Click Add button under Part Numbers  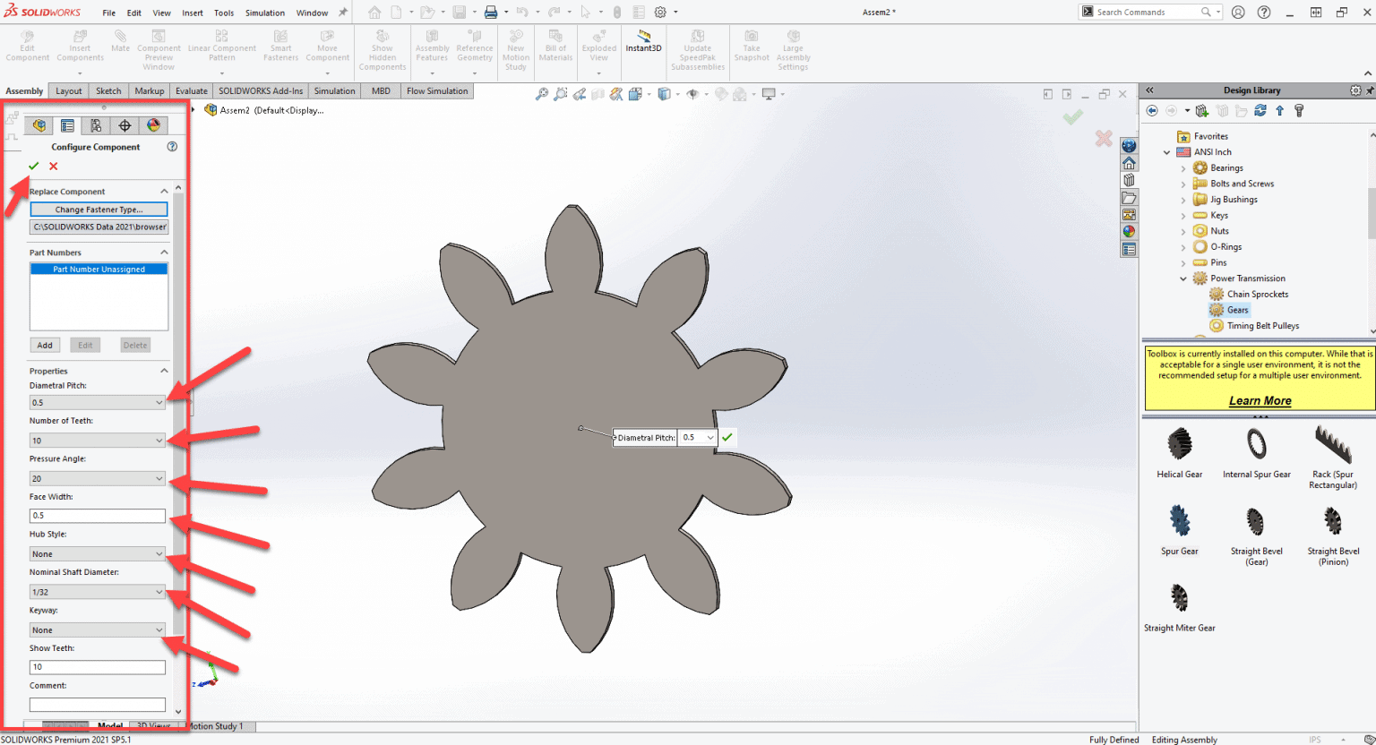45,345
